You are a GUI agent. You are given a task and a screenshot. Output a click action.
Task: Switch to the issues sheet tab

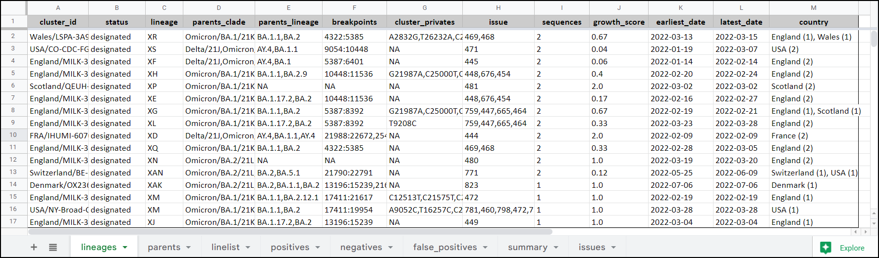pyautogui.click(x=592, y=247)
